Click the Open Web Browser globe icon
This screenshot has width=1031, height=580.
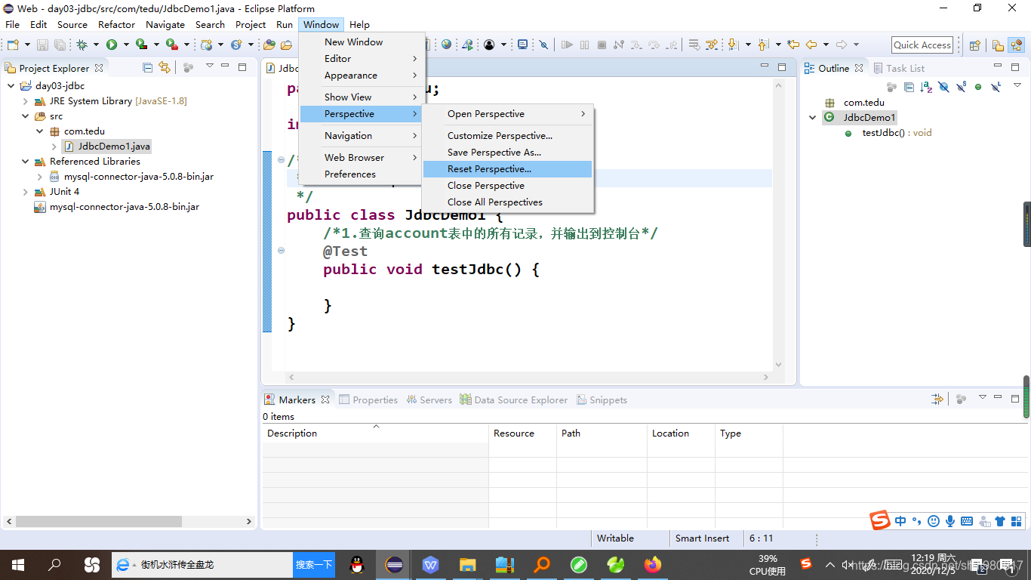[447, 45]
